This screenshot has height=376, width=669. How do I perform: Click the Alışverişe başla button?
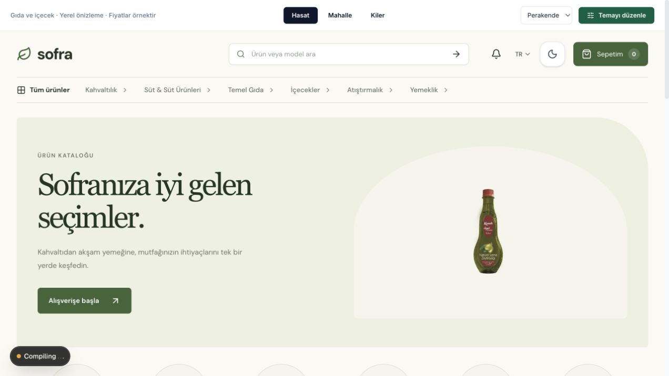(85, 301)
